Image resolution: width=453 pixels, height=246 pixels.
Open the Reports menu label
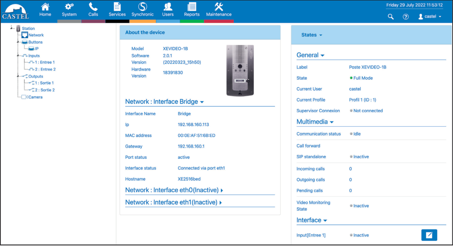coord(191,15)
